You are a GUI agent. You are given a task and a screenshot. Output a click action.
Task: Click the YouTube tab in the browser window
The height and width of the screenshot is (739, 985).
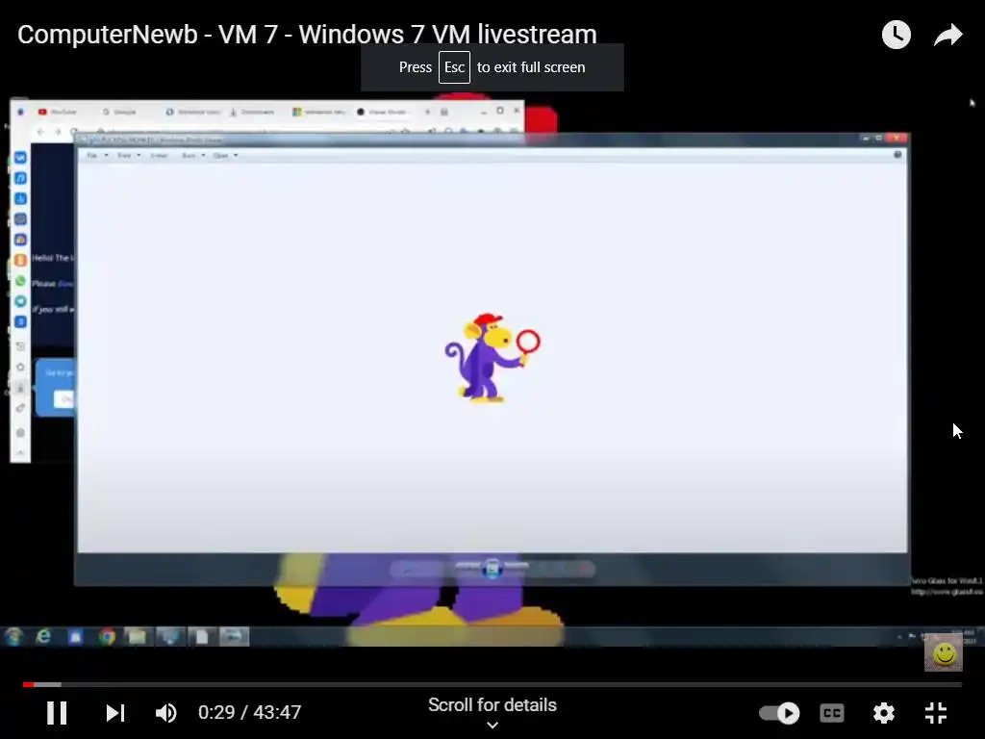pyautogui.click(x=57, y=112)
